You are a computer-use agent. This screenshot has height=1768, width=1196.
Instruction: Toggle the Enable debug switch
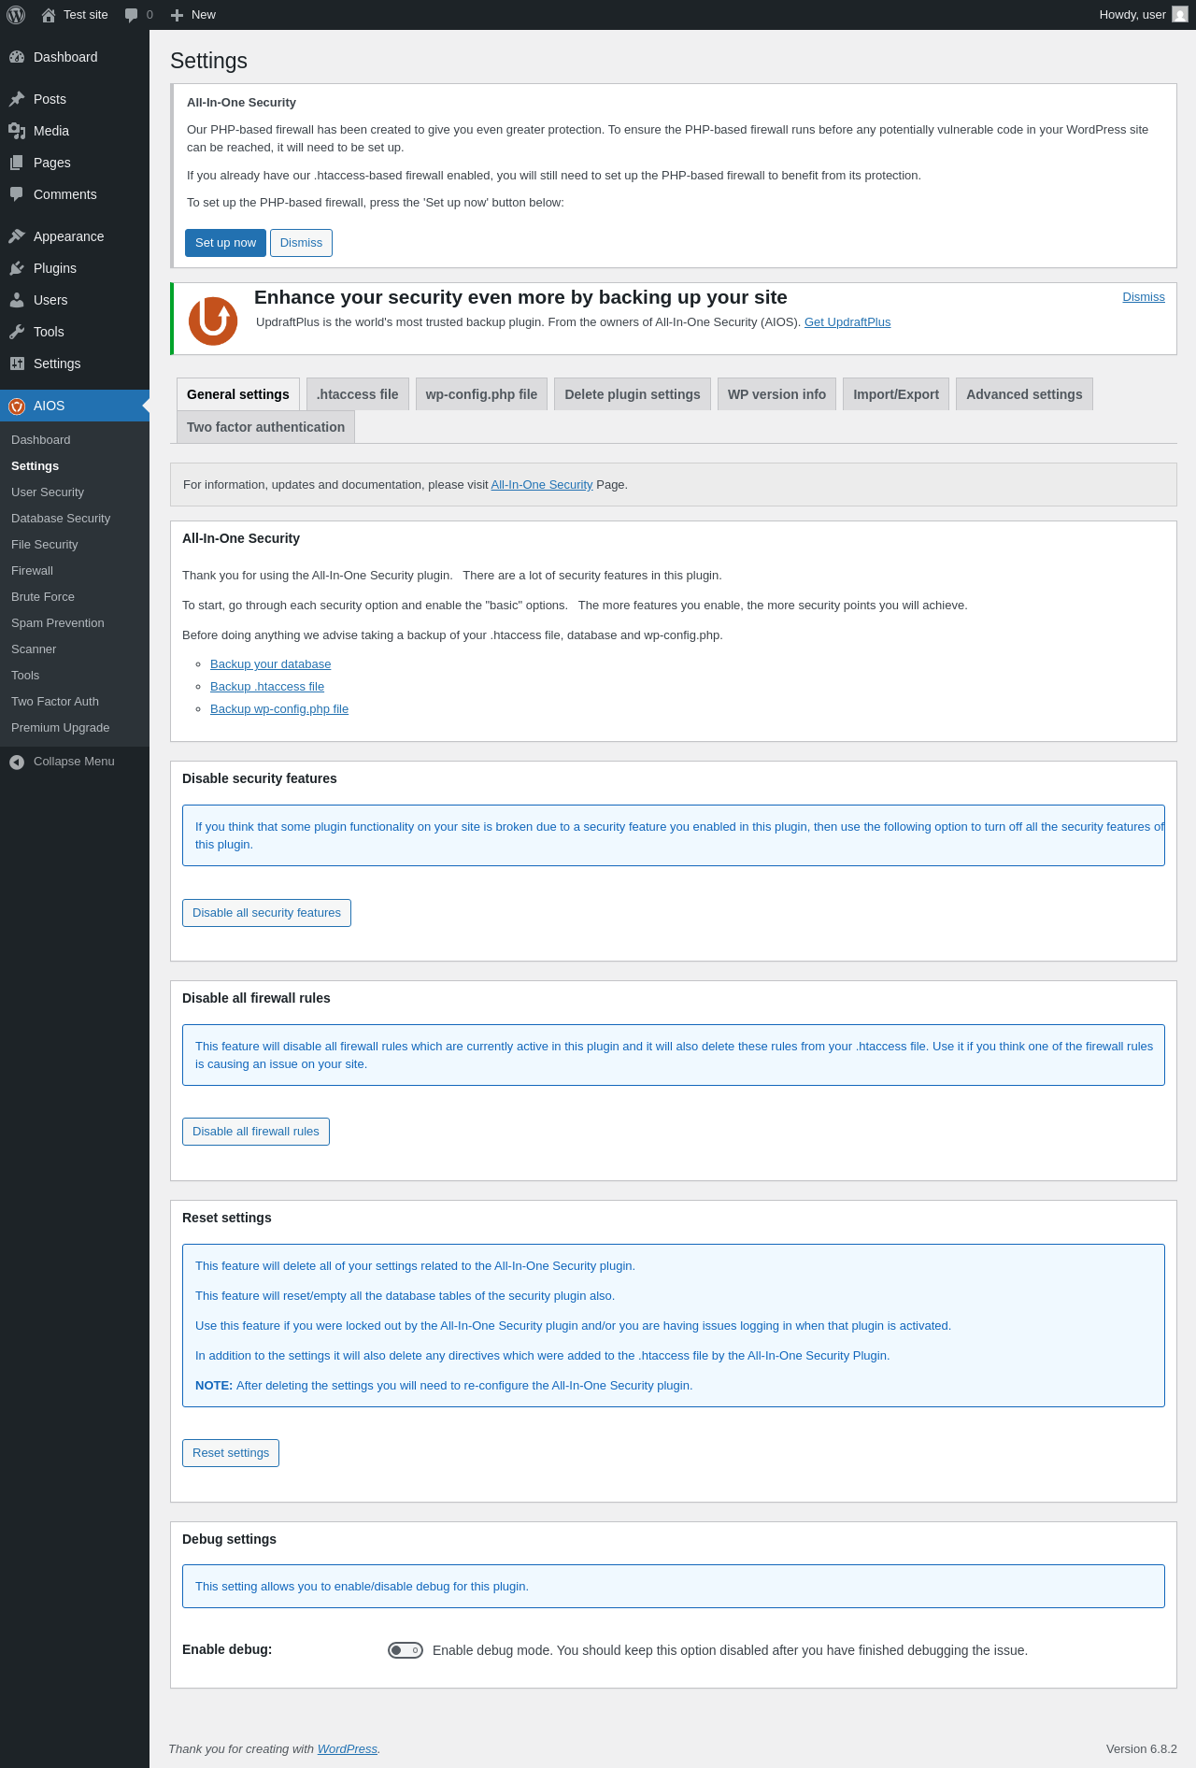point(406,1650)
